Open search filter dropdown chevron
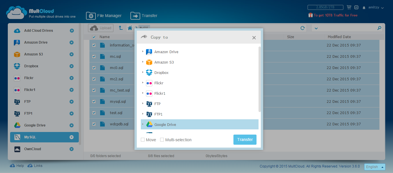Screen dimensions: 393x173 (x=316, y=28)
